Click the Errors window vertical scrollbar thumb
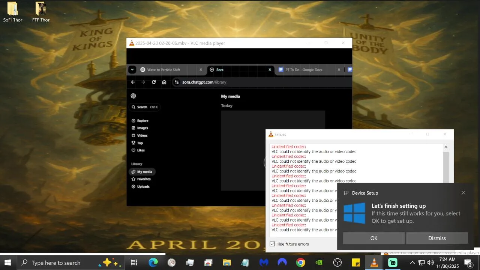Image resolution: width=480 pixels, height=270 pixels. (446, 168)
